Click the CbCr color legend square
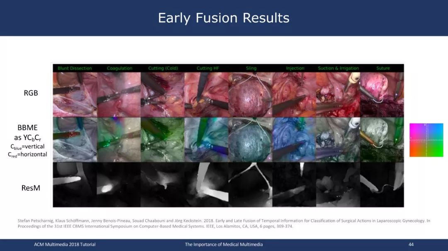 [x=426, y=140]
